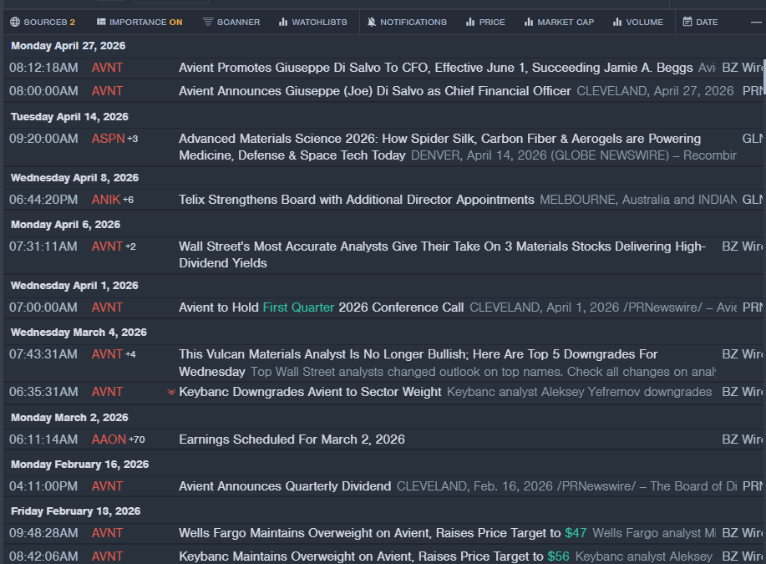Open Avient Promotes Giuseppe Di Salvo headline
766x564 pixels.
(436, 68)
